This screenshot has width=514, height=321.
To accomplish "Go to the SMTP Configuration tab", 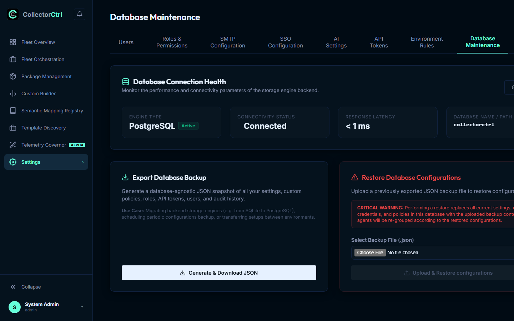I will [x=228, y=42].
